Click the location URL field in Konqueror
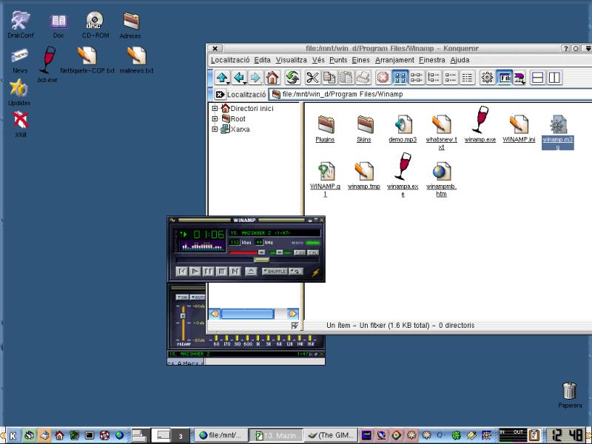 pos(431,95)
